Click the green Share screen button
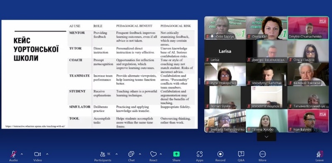This screenshot has width=332, height=163. pyautogui.click(x=176, y=154)
